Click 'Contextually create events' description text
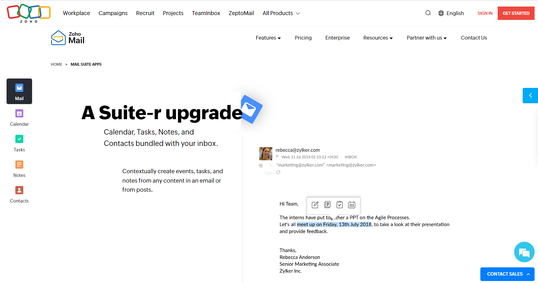538x283 pixels. [x=173, y=181]
